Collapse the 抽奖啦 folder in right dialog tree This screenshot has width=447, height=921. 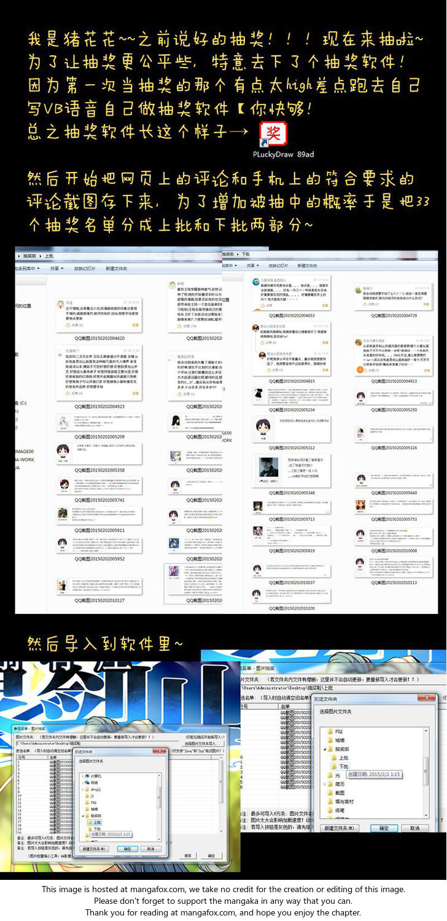click(324, 750)
